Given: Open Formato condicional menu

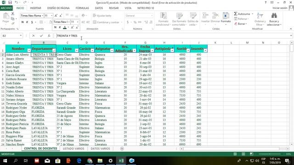Looking at the screenshot, I should (x=163, y=19).
